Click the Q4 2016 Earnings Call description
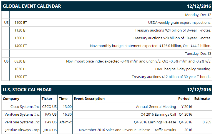This screenshot has height=135, width=214. [x=158, y=115]
